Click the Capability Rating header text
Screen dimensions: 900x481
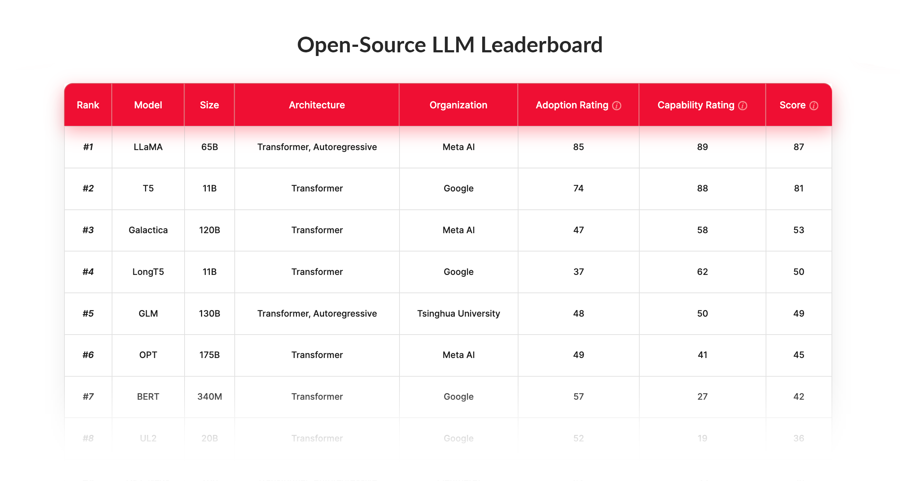coord(696,105)
